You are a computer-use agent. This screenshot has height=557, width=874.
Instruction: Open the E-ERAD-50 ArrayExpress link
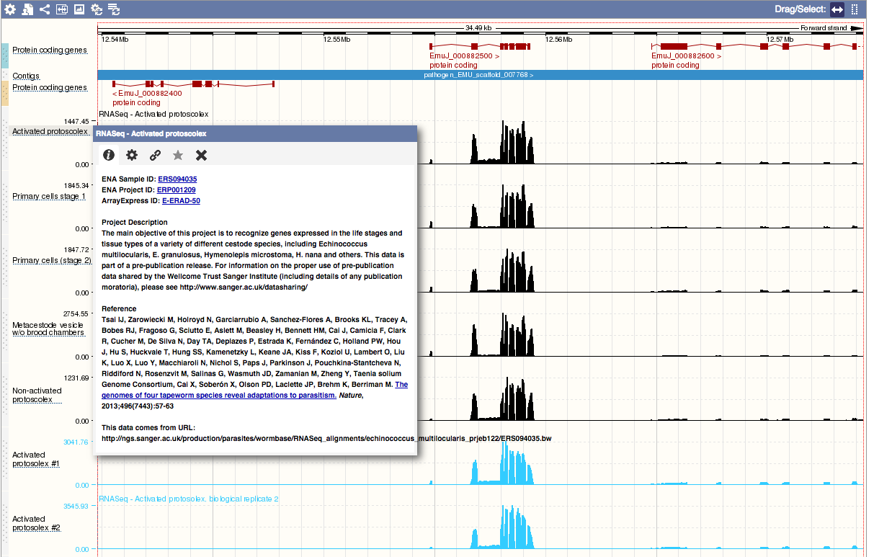click(181, 201)
